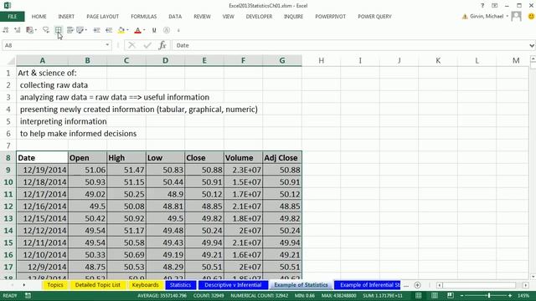This screenshot has height=301, width=536.
Task: Switch to Detailed Topic List sheet
Action: coord(98,285)
